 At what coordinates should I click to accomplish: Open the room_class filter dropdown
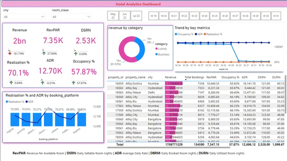[71, 17]
